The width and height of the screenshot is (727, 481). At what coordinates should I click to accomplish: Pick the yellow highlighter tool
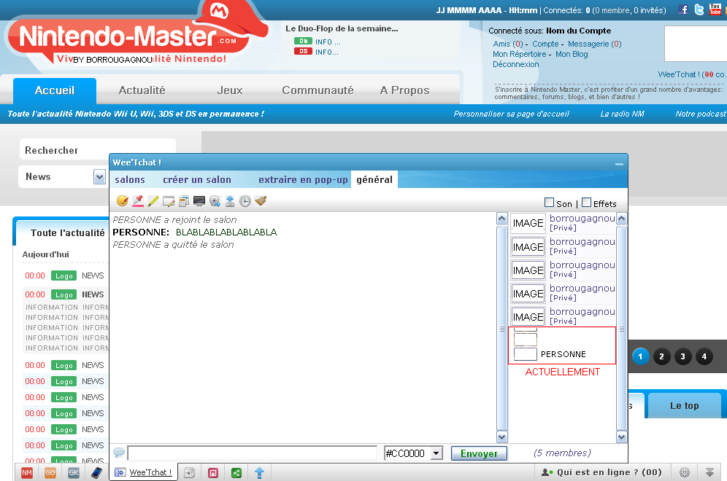click(x=153, y=201)
